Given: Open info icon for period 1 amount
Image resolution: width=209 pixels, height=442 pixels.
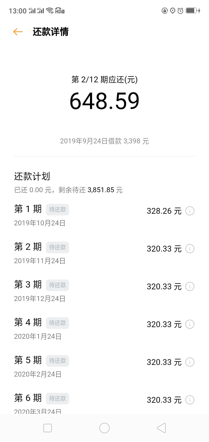Looking at the screenshot, I should [190, 211].
